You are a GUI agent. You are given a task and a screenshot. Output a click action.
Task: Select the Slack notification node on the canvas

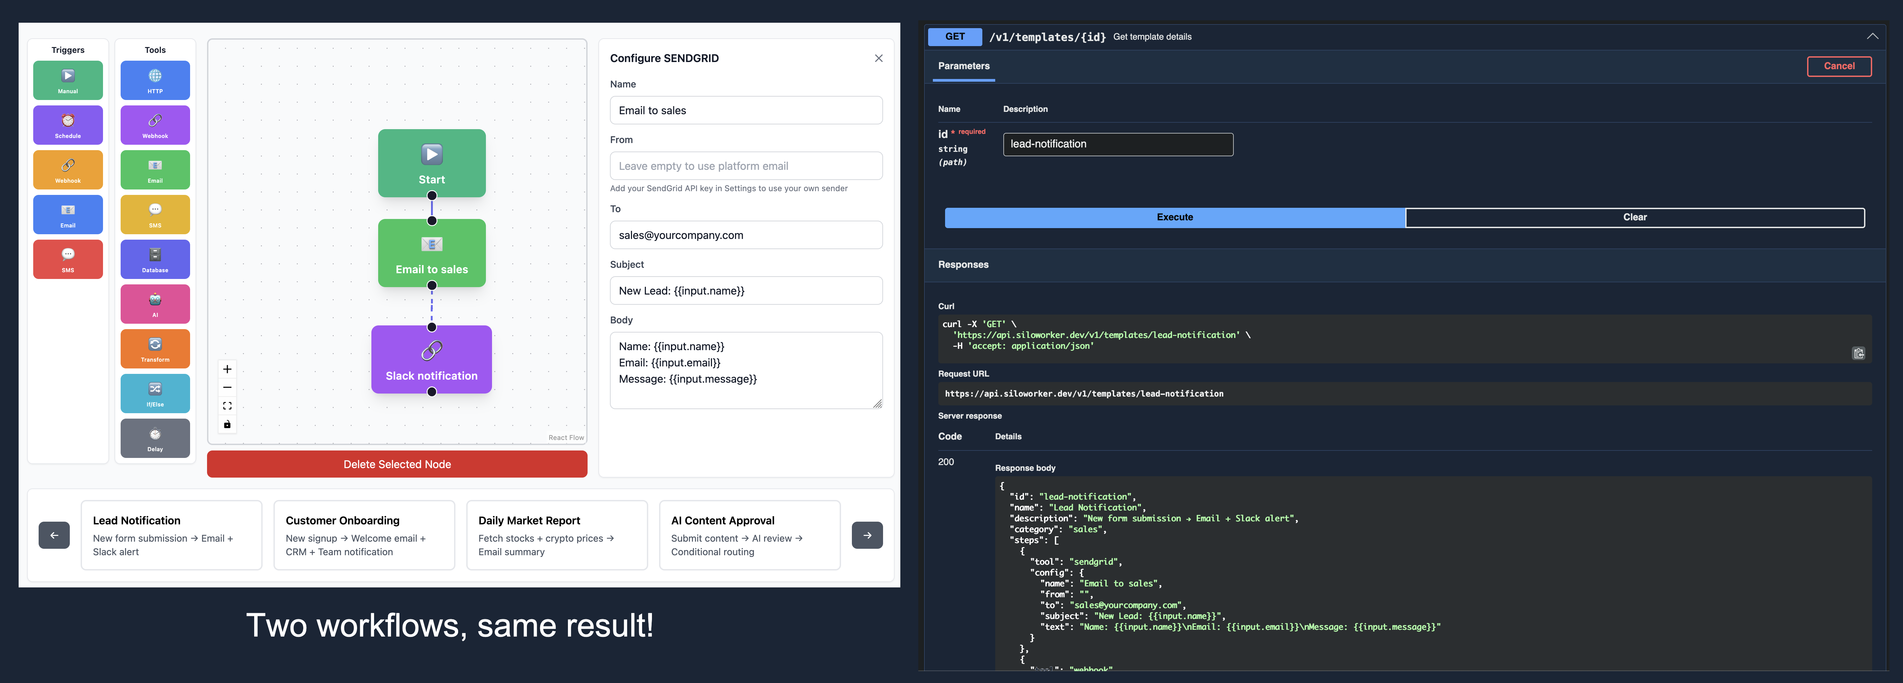(431, 360)
